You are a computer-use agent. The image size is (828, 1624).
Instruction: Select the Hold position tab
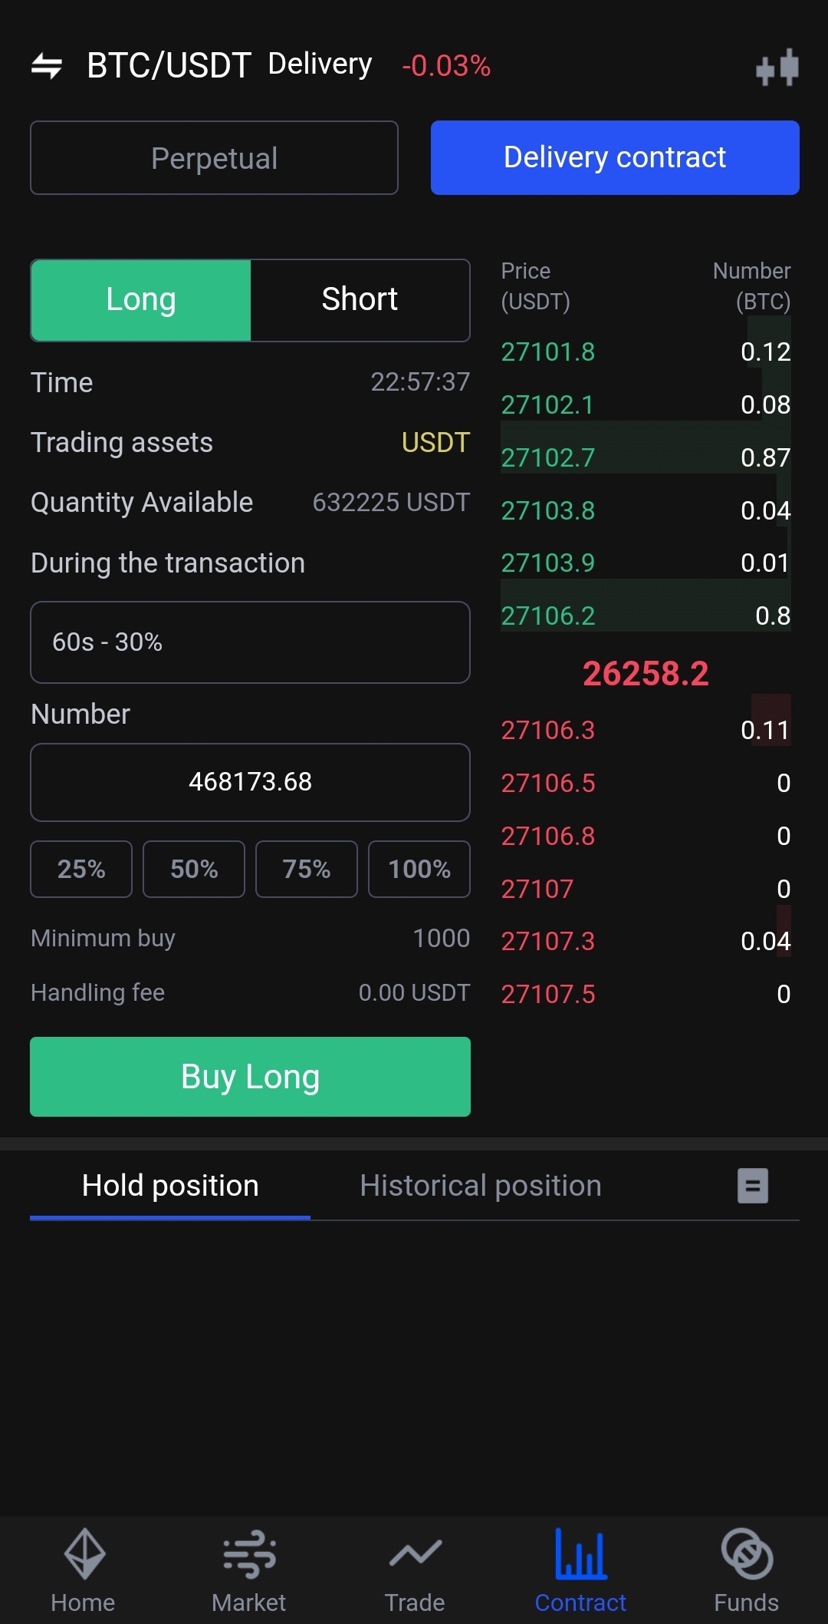tap(170, 1186)
